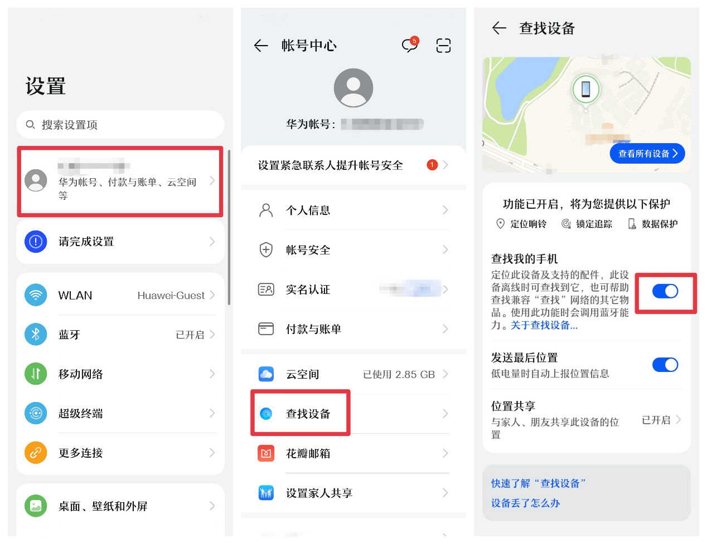Toggle the 发送最后位置 switch
The width and height of the screenshot is (707, 544).
pos(665,365)
